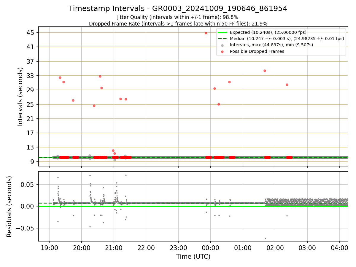The height and width of the screenshot is (267, 356).
Task: Click the lowest residual point near −0.07
Action: click(x=265, y=238)
